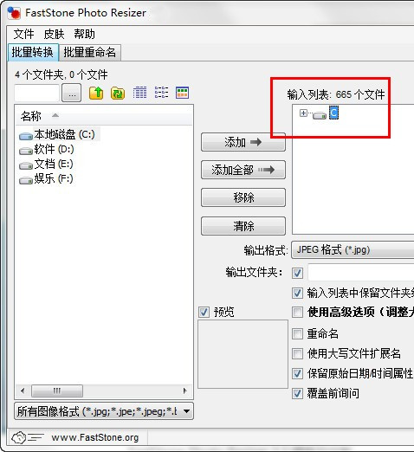
Task: Open the 输出格式 JPEG format dropdown
Action: click(x=353, y=250)
